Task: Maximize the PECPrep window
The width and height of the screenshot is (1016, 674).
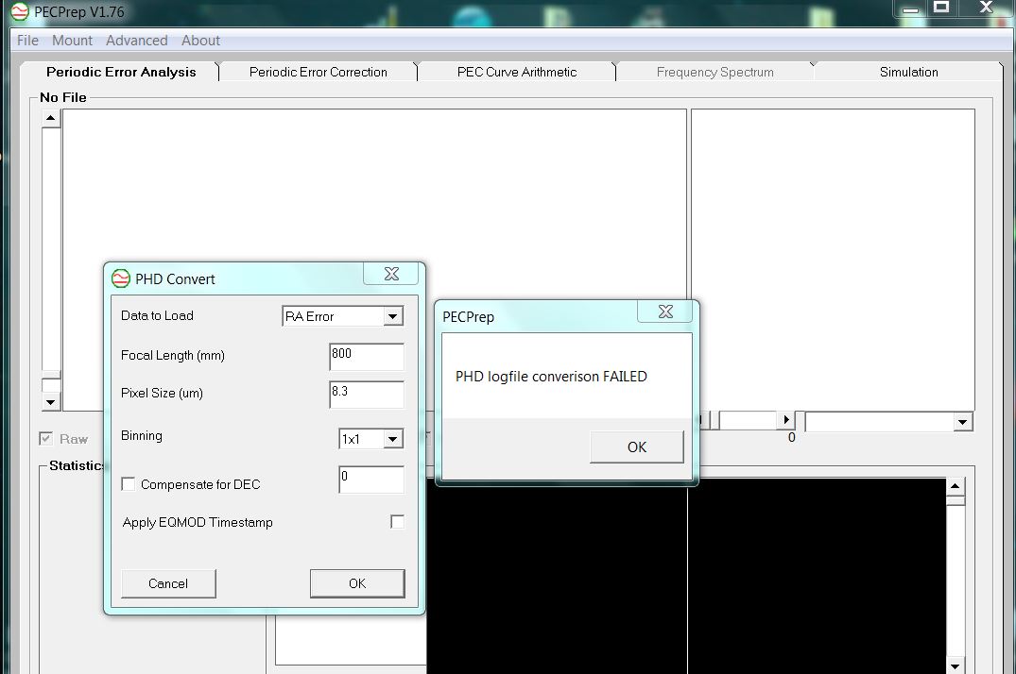Action: point(940,8)
